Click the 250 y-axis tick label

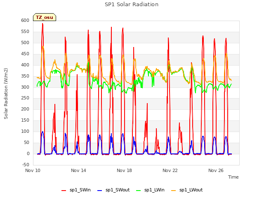click(25, 98)
